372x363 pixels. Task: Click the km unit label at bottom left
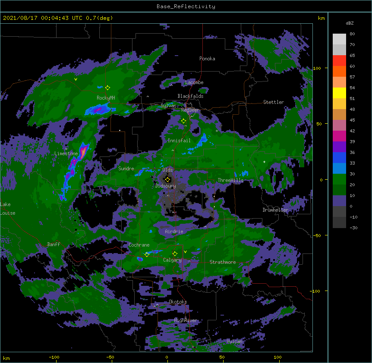(x=6, y=358)
